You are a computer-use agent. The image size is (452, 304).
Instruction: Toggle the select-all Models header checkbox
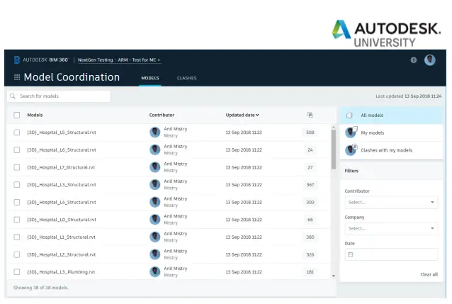pos(17,115)
